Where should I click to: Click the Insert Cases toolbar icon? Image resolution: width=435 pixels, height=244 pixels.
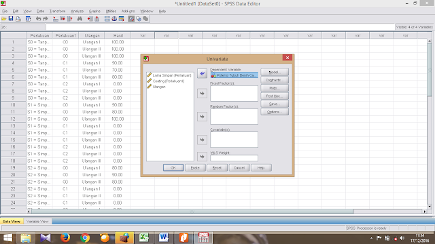[x=90, y=19]
